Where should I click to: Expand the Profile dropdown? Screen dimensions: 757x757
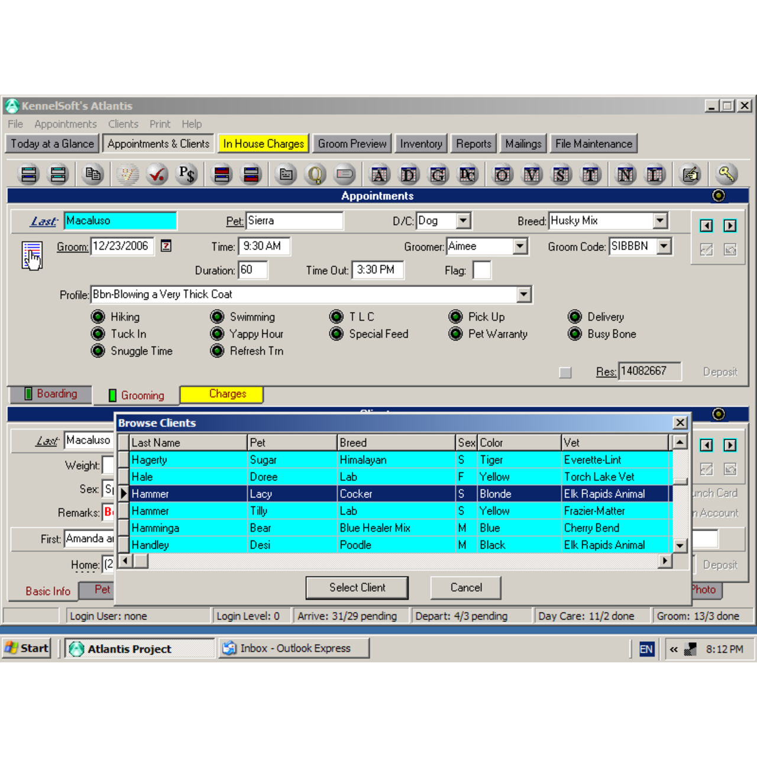tap(523, 295)
